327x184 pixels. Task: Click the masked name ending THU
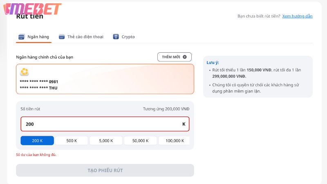click(38, 88)
